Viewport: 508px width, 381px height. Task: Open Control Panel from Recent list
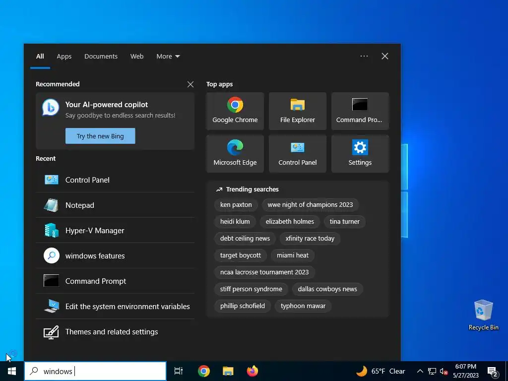(115, 180)
